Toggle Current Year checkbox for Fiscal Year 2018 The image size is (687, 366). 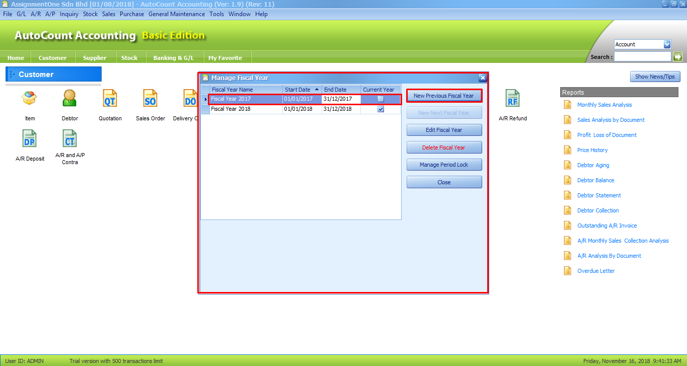[380, 109]
